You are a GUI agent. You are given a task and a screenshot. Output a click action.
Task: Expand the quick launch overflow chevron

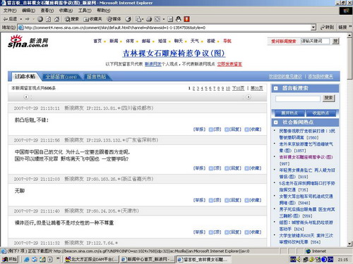tap(58, 258)
